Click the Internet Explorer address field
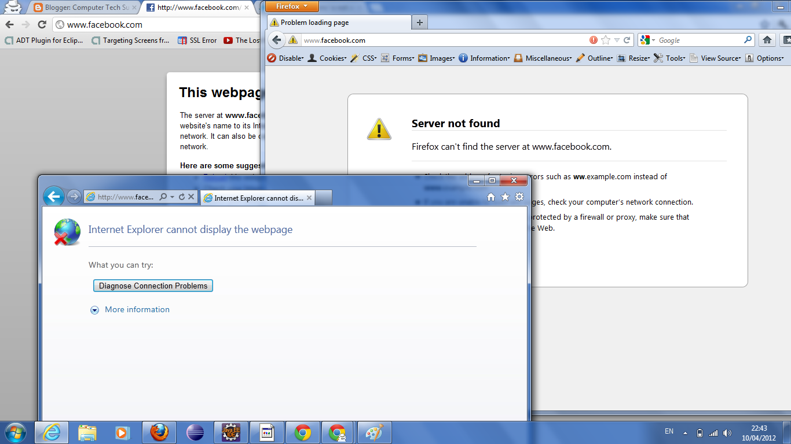791x444 pixels. pos(126,197)
